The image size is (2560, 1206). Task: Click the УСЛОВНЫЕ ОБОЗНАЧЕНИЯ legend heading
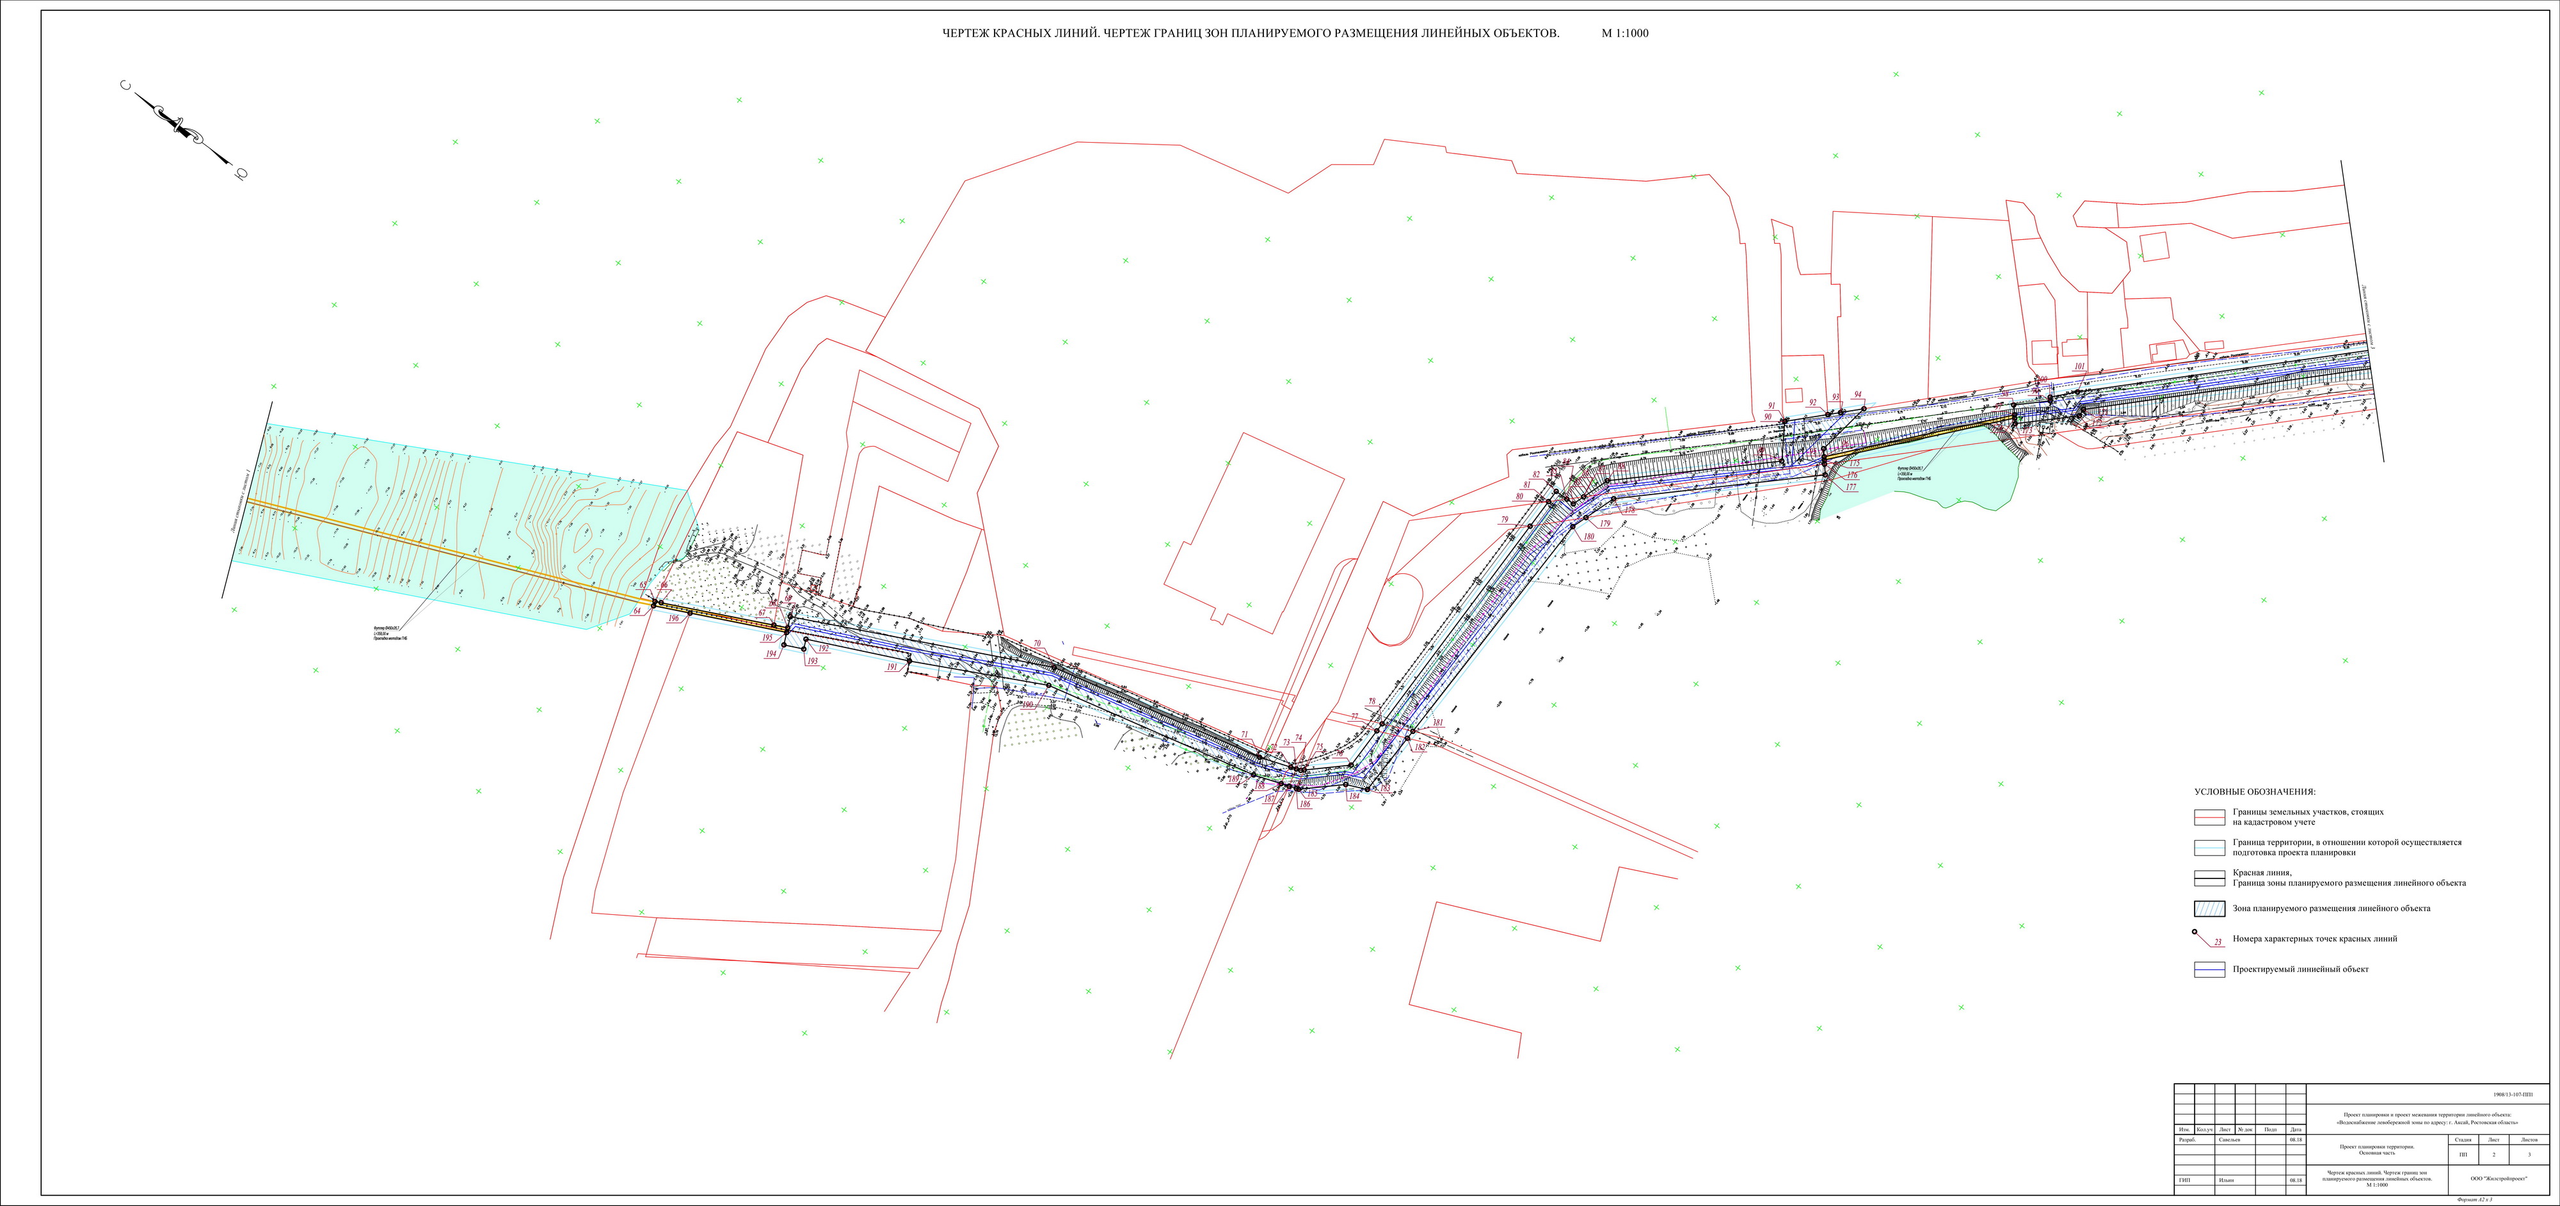2255,792
